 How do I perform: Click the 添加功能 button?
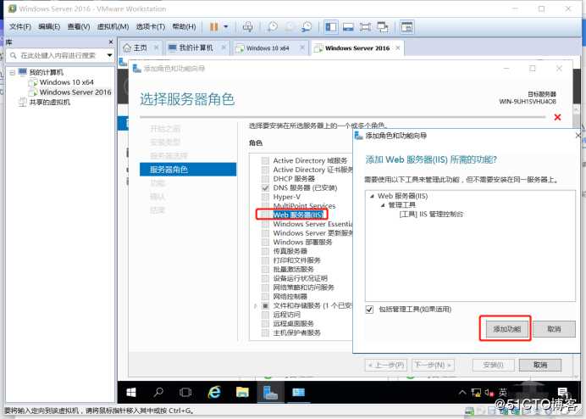coord(506,329)
